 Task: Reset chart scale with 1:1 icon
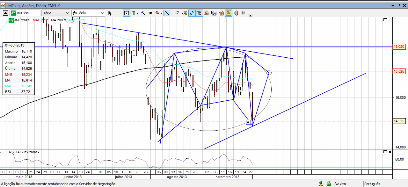(150, 13)
